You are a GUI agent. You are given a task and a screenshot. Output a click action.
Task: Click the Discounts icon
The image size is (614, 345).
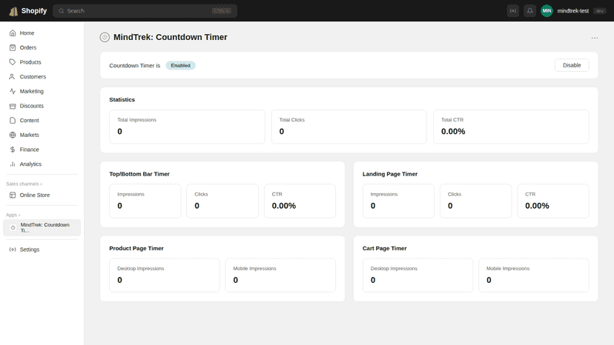(13, 106)
